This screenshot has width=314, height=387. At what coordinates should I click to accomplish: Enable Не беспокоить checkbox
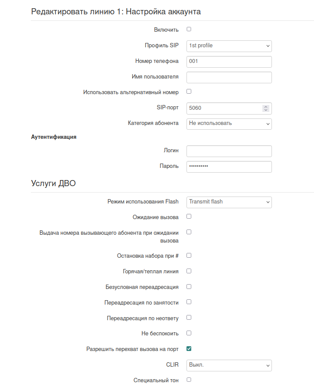(189, 333)
